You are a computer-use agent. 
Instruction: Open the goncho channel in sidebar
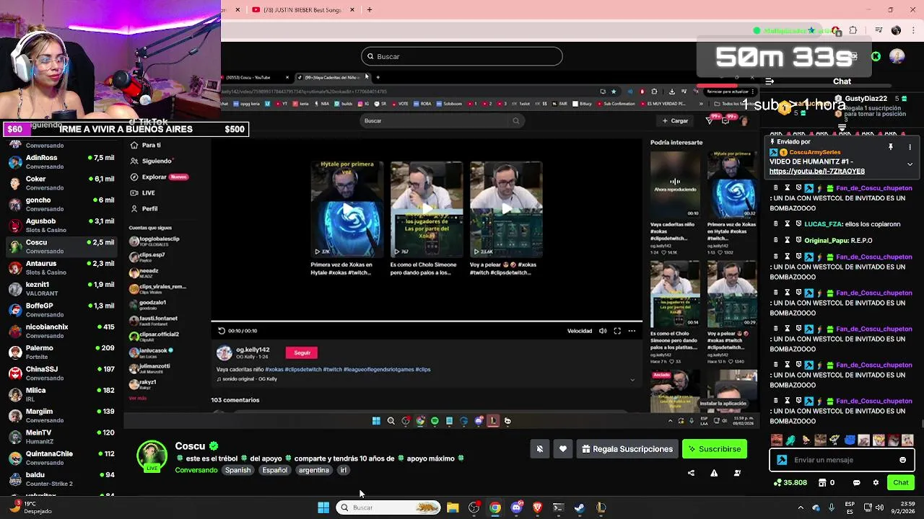tap(61, 204)
